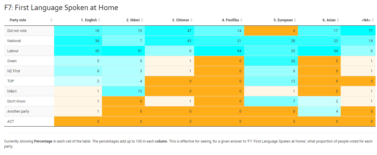Screen dimensions: 377x155
Task: Click Did not vote NA cell showing 77
Action: tap(358, 31)
